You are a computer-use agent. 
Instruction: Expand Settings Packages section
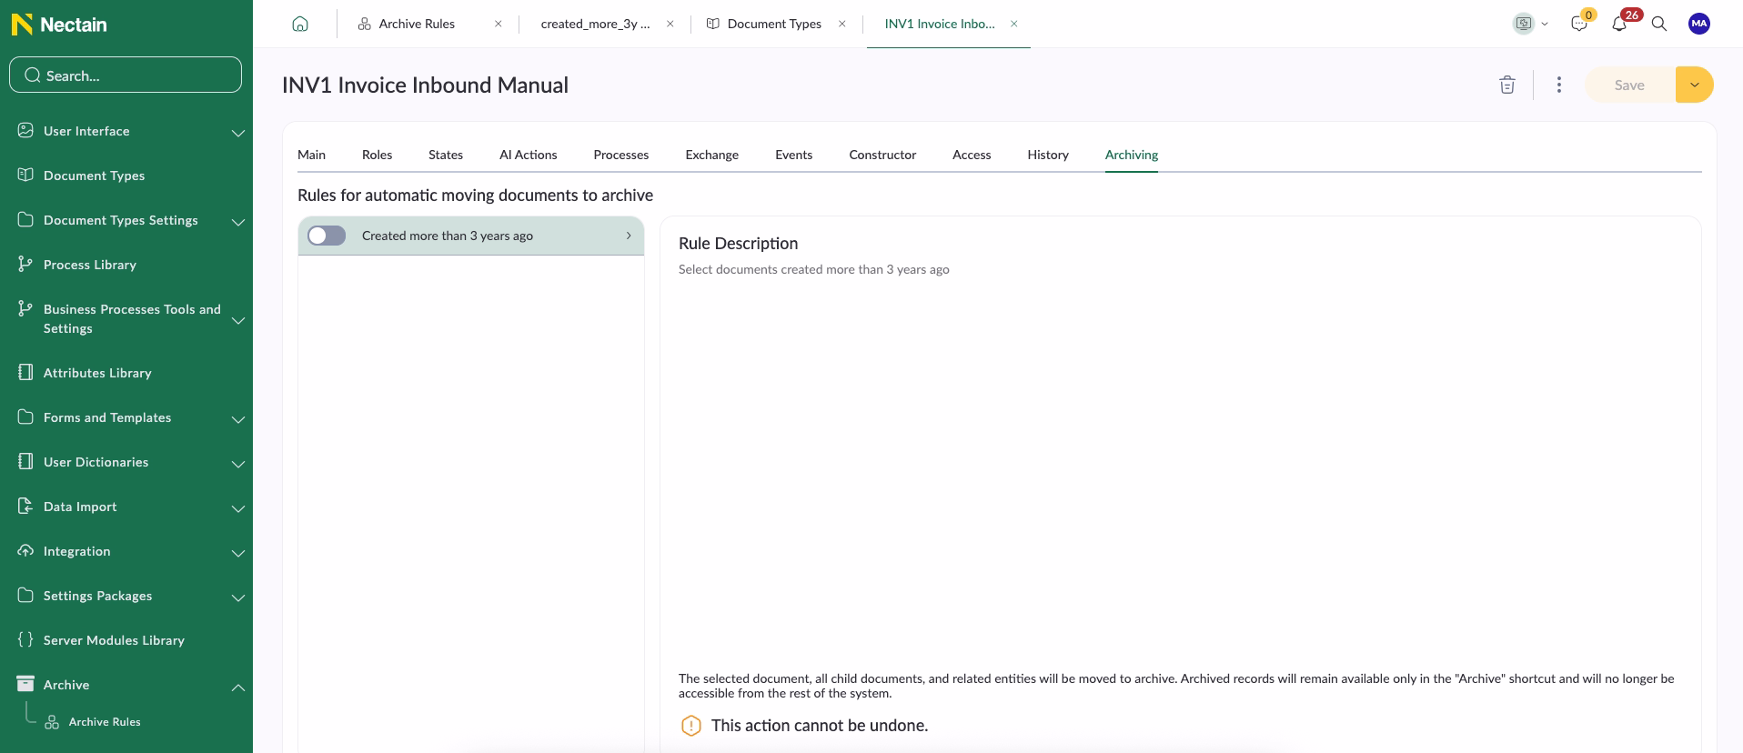point(238,597)
